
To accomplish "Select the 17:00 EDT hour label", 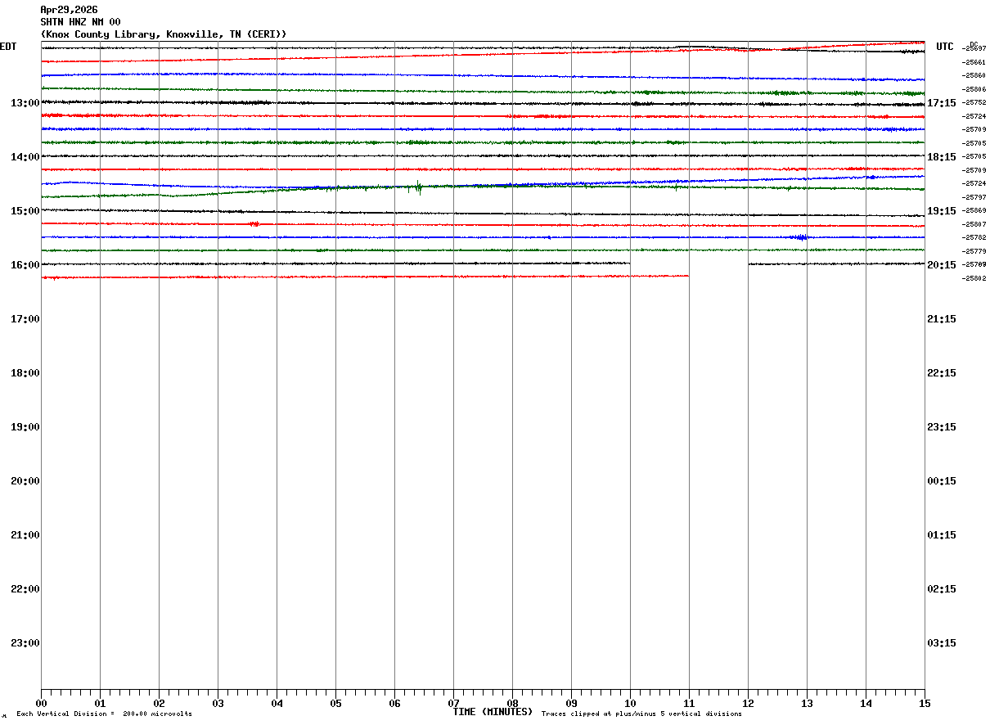I will tap(25, 319).
